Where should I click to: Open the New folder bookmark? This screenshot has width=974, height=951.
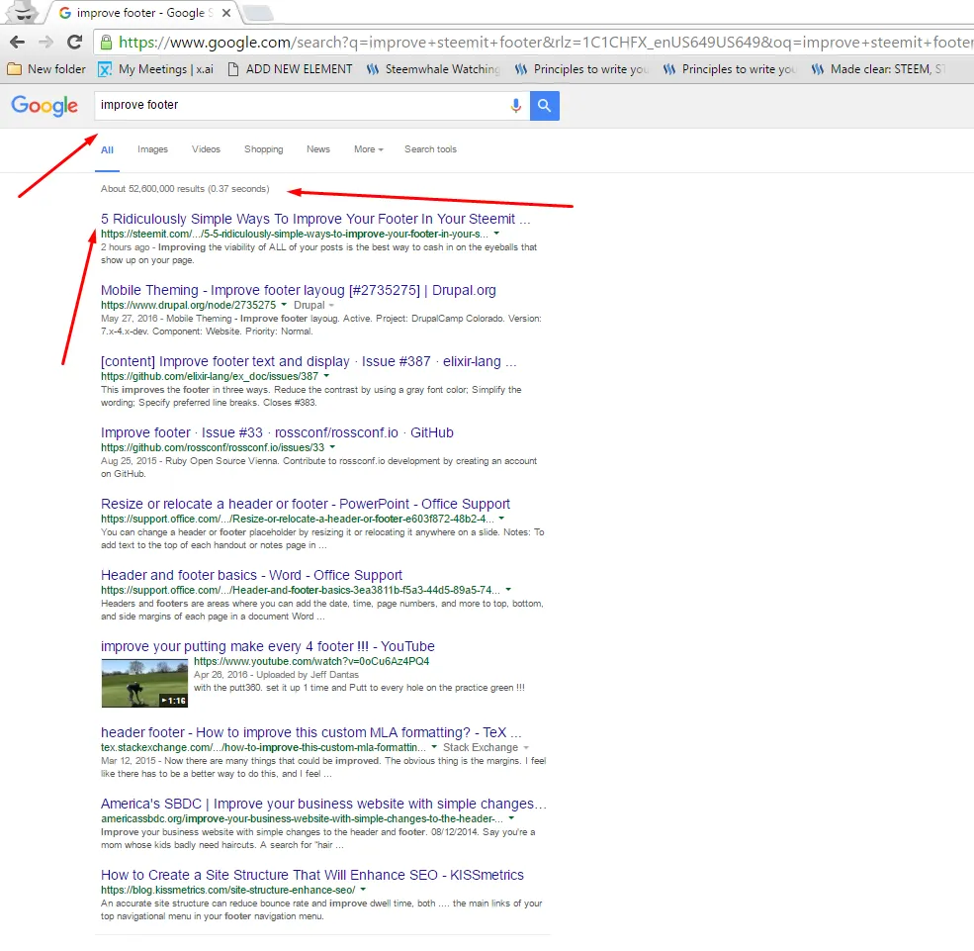tap(46, 69)
